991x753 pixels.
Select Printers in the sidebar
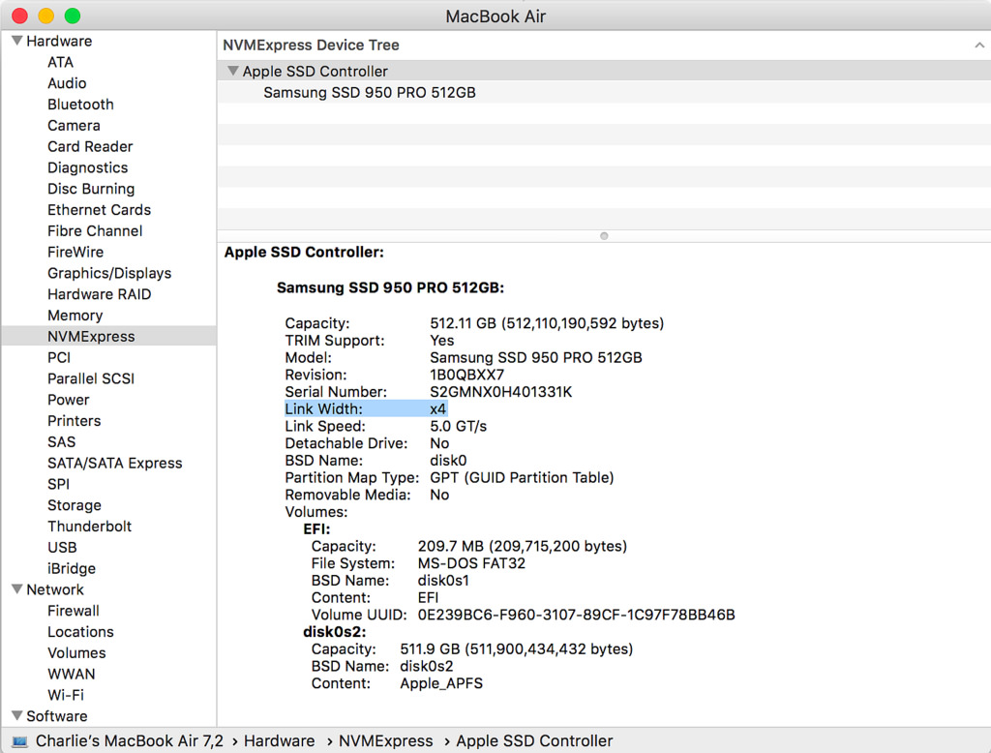(x=74, y=420)
